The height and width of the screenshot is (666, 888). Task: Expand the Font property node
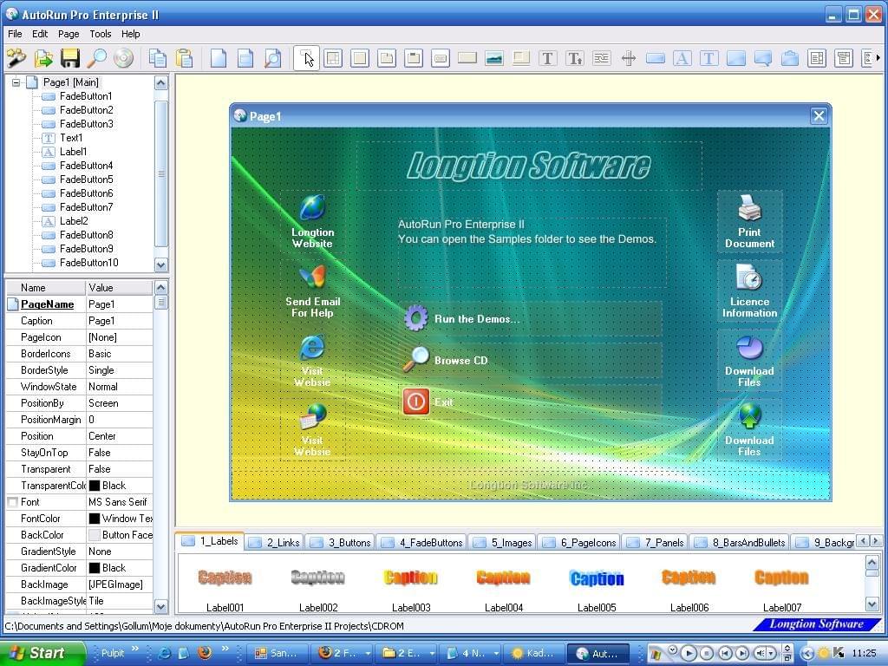(x=12, y=502)
